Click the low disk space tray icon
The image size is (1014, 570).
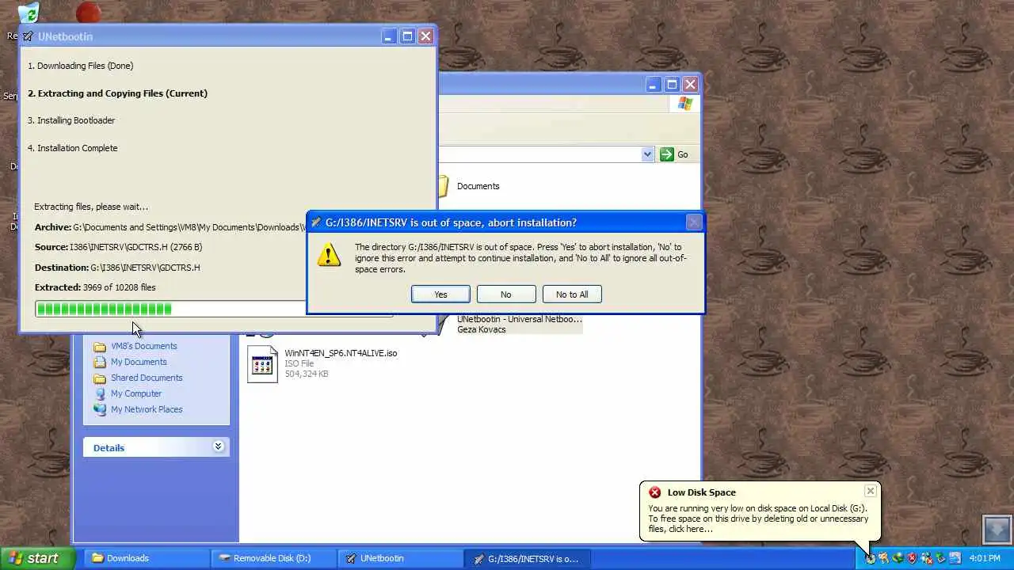[x=871, y=559]
